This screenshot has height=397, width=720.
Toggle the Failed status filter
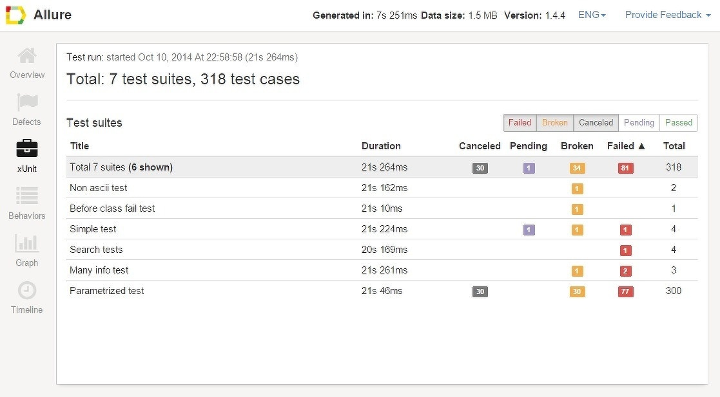point(520,123)
